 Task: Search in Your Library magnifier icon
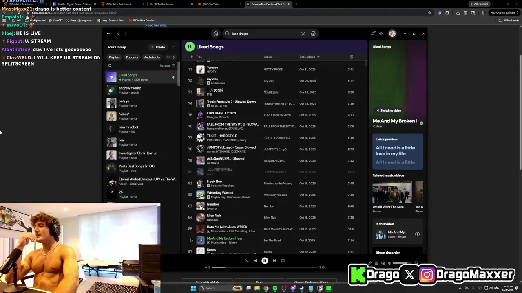tap(110, 66)
